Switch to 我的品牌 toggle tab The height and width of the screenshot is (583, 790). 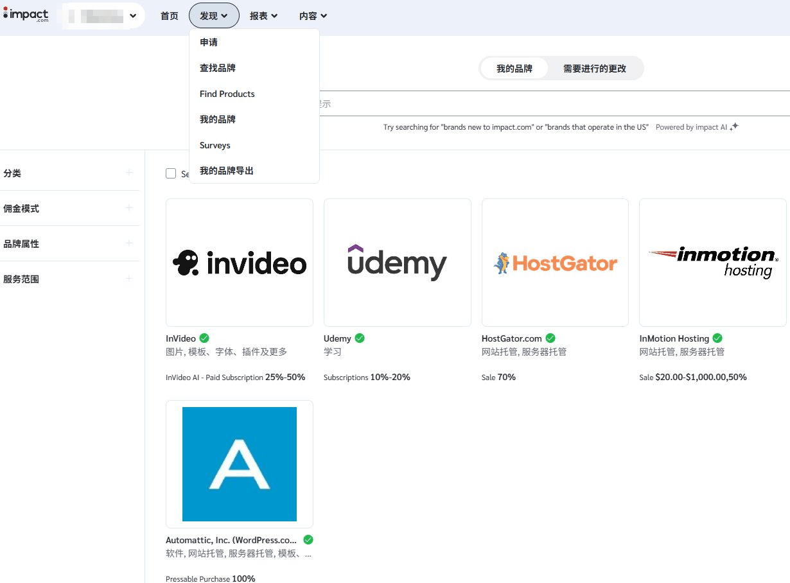coord(514,69)
